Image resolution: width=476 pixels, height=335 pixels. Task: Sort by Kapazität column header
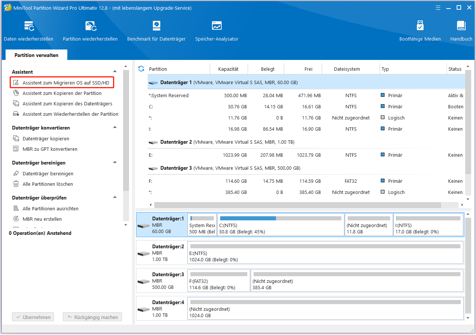coord(229,69)
